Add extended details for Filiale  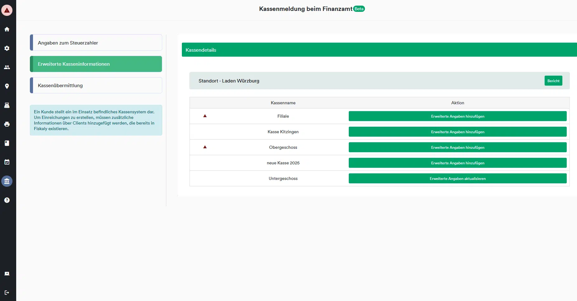tap(457, 116)
